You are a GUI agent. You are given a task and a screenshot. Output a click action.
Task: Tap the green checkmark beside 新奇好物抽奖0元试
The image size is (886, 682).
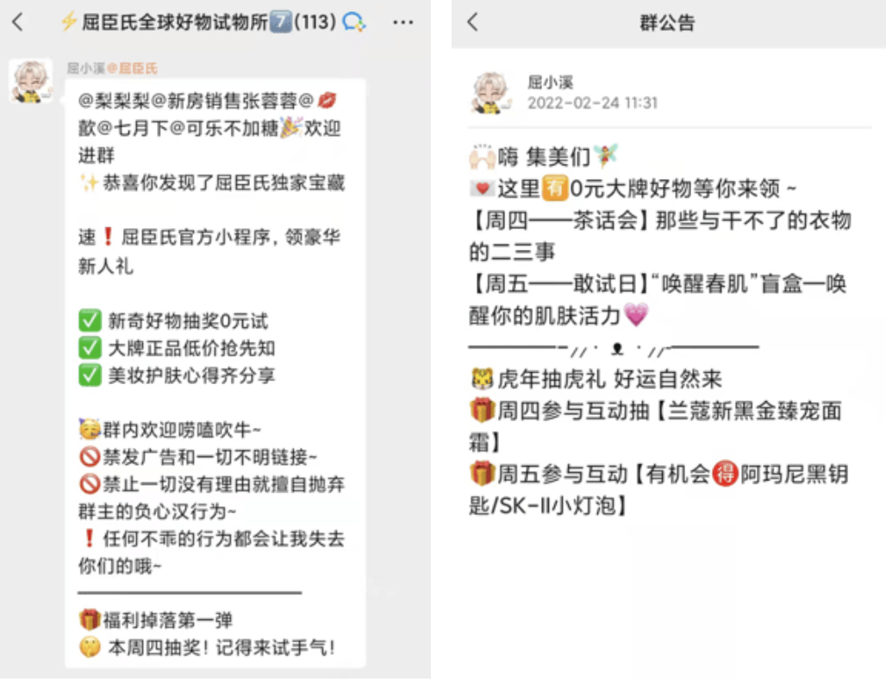point(90,320)
